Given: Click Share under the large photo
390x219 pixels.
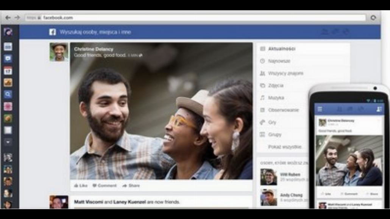Looking at the screenshot, I should tap(131, 186).
